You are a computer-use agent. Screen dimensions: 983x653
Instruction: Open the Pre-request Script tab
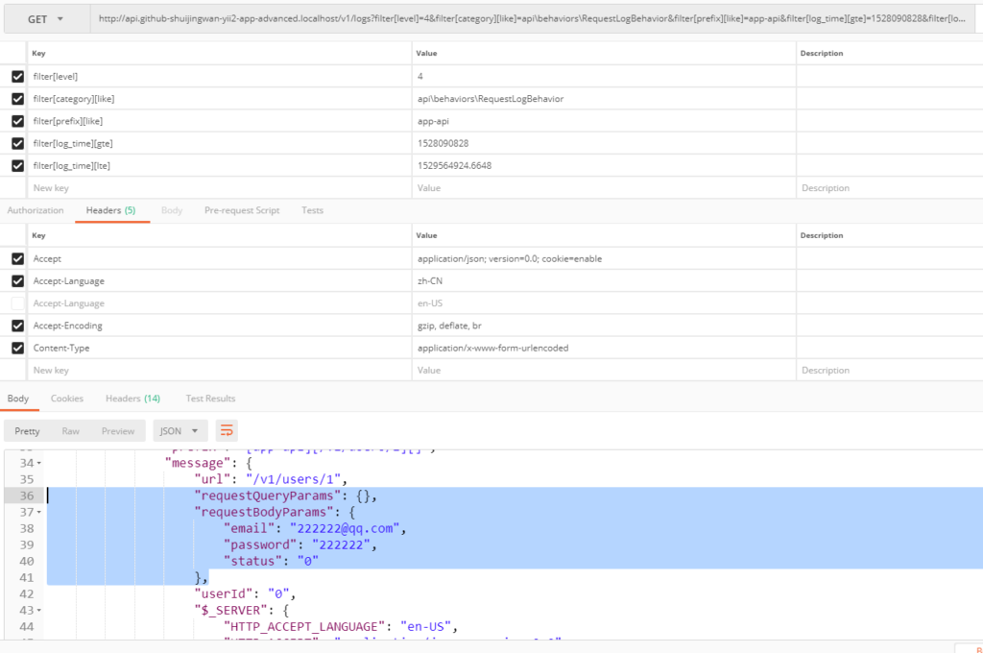point(242,210)
